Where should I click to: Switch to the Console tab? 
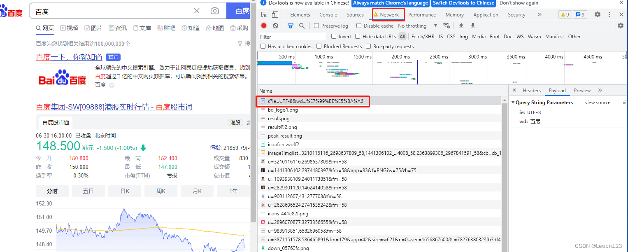click(x=328, y=14)
